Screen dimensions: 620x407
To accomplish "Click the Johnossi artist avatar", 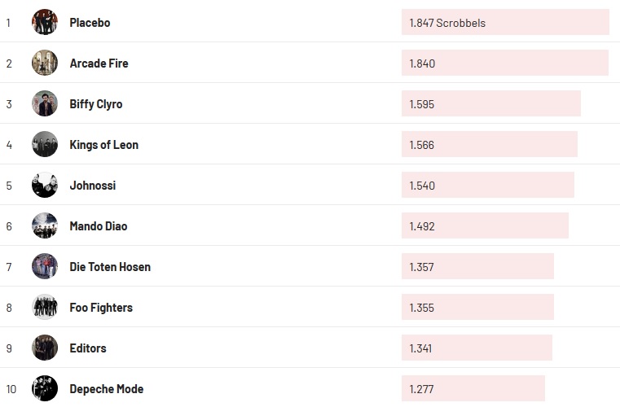I will tap(45, 185).
